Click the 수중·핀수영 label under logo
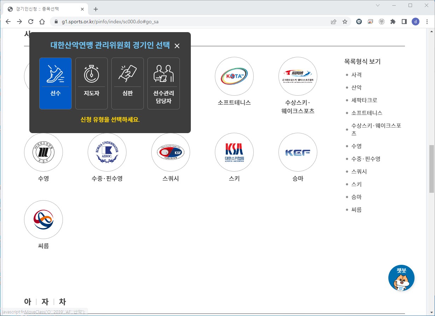Image resolution: width=435 pixels, height=316 pixels. pyautogui.click(x=107, y=179)
